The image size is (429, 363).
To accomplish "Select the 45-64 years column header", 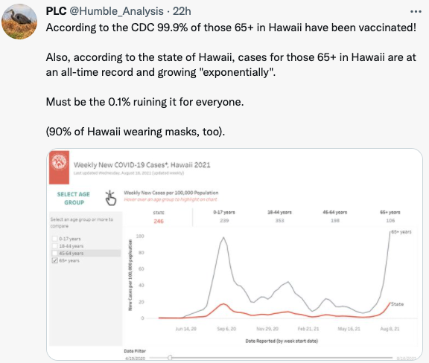I will tap(335, 216).
